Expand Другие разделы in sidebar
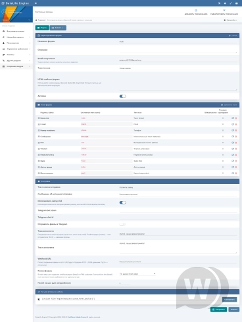The image size is (242, 322). coord(16,60)
